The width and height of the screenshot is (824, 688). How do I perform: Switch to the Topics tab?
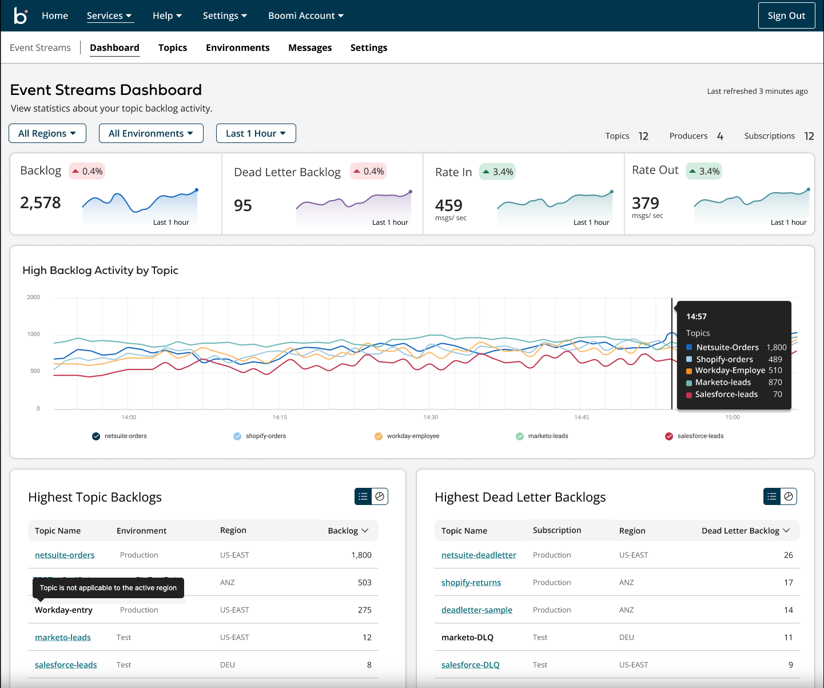click(173, 47)
